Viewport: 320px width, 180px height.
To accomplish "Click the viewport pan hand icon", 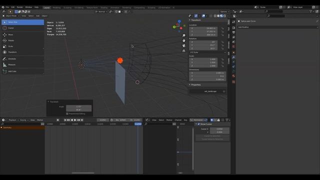I will coord(183,40).
